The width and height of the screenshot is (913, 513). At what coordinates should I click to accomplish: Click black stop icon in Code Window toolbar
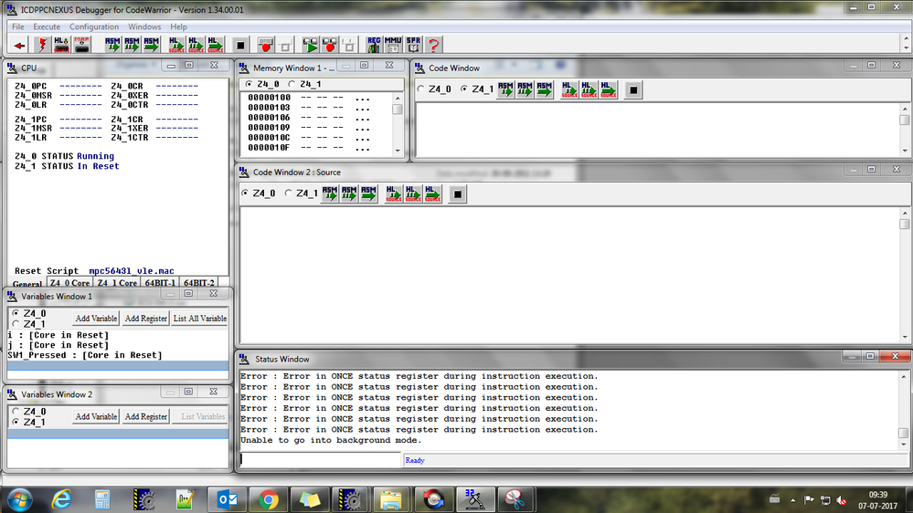coord(633,90)
